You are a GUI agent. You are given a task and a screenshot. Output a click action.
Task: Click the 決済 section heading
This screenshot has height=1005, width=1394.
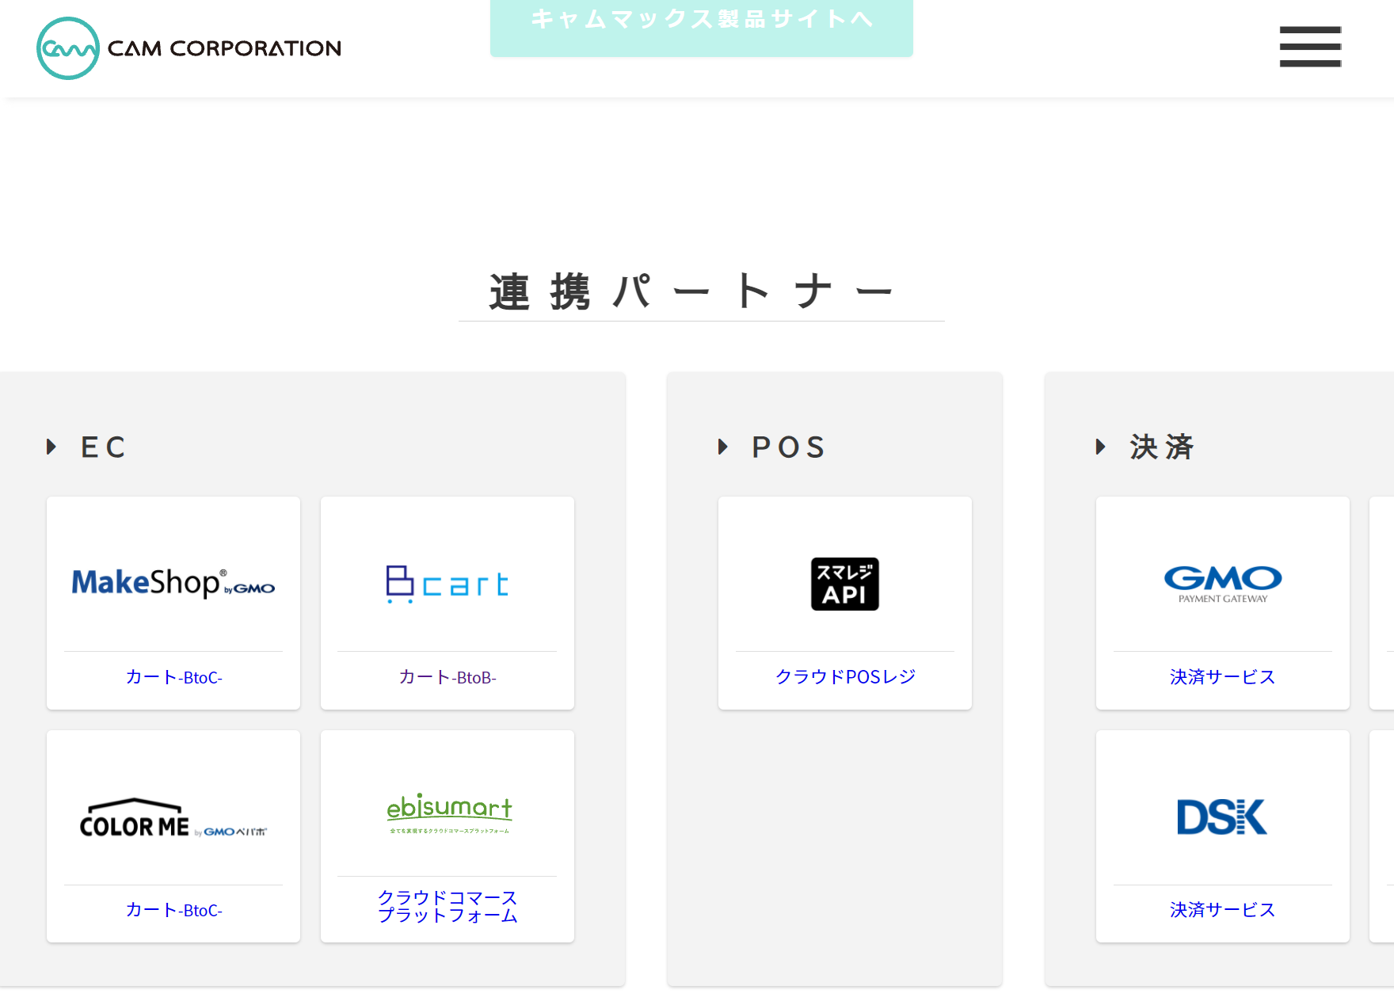click(1162, 447)
